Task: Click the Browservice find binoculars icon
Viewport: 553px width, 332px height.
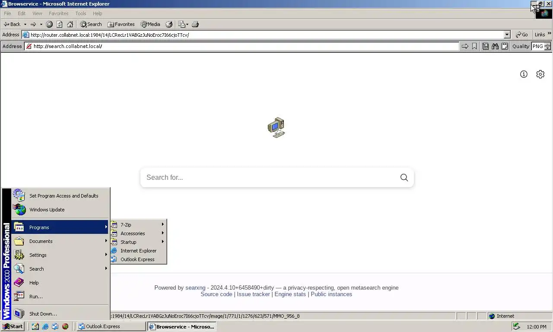Action: (x=495, y=46)
